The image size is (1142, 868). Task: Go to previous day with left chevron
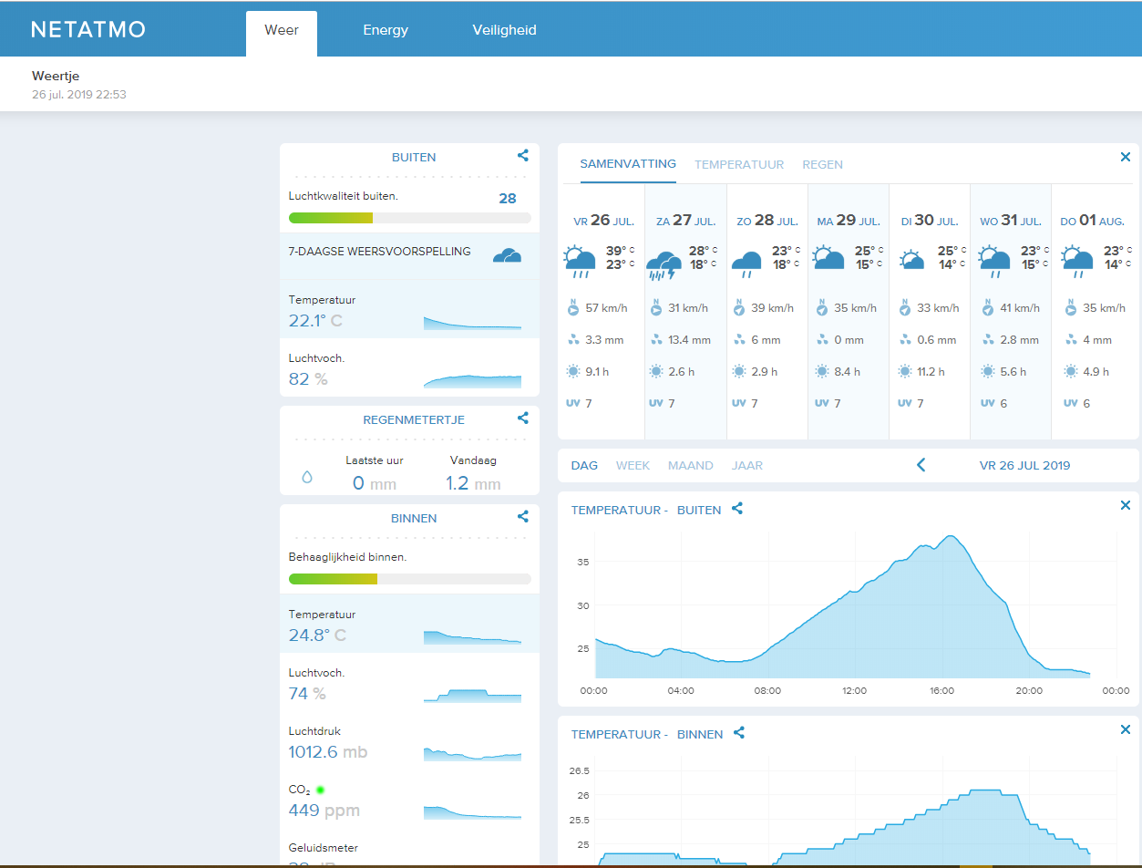pos(921,465)
